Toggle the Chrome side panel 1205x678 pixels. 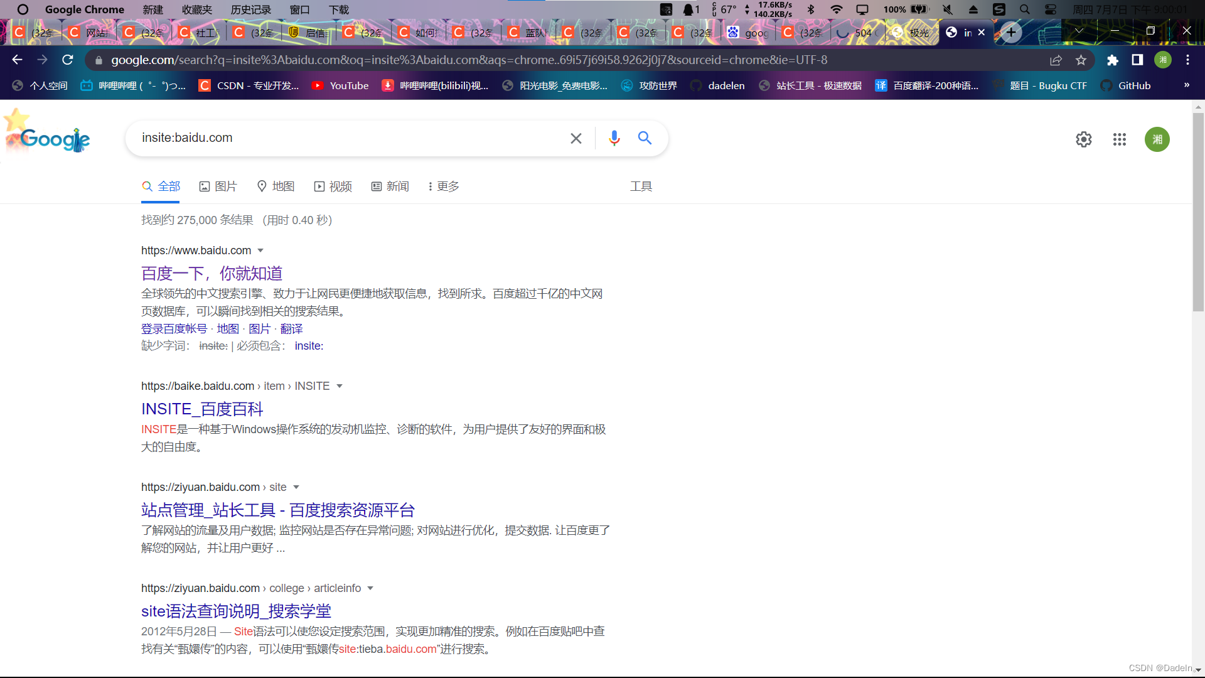(1137, 60)
